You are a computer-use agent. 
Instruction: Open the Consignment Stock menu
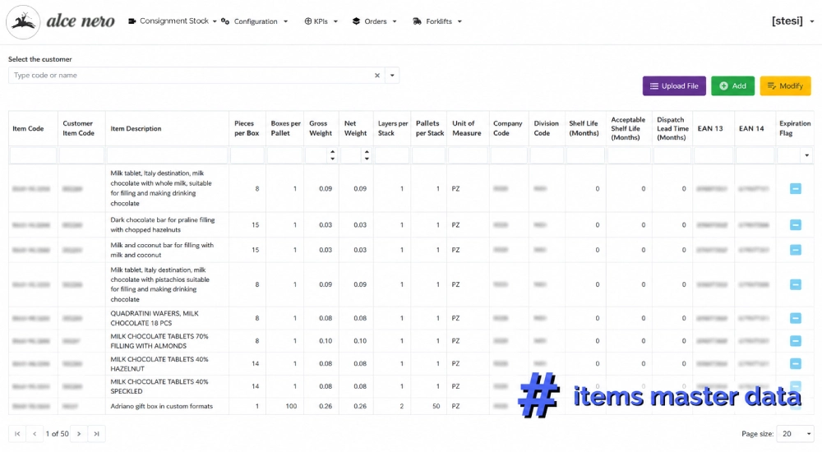tap(173, 21)
